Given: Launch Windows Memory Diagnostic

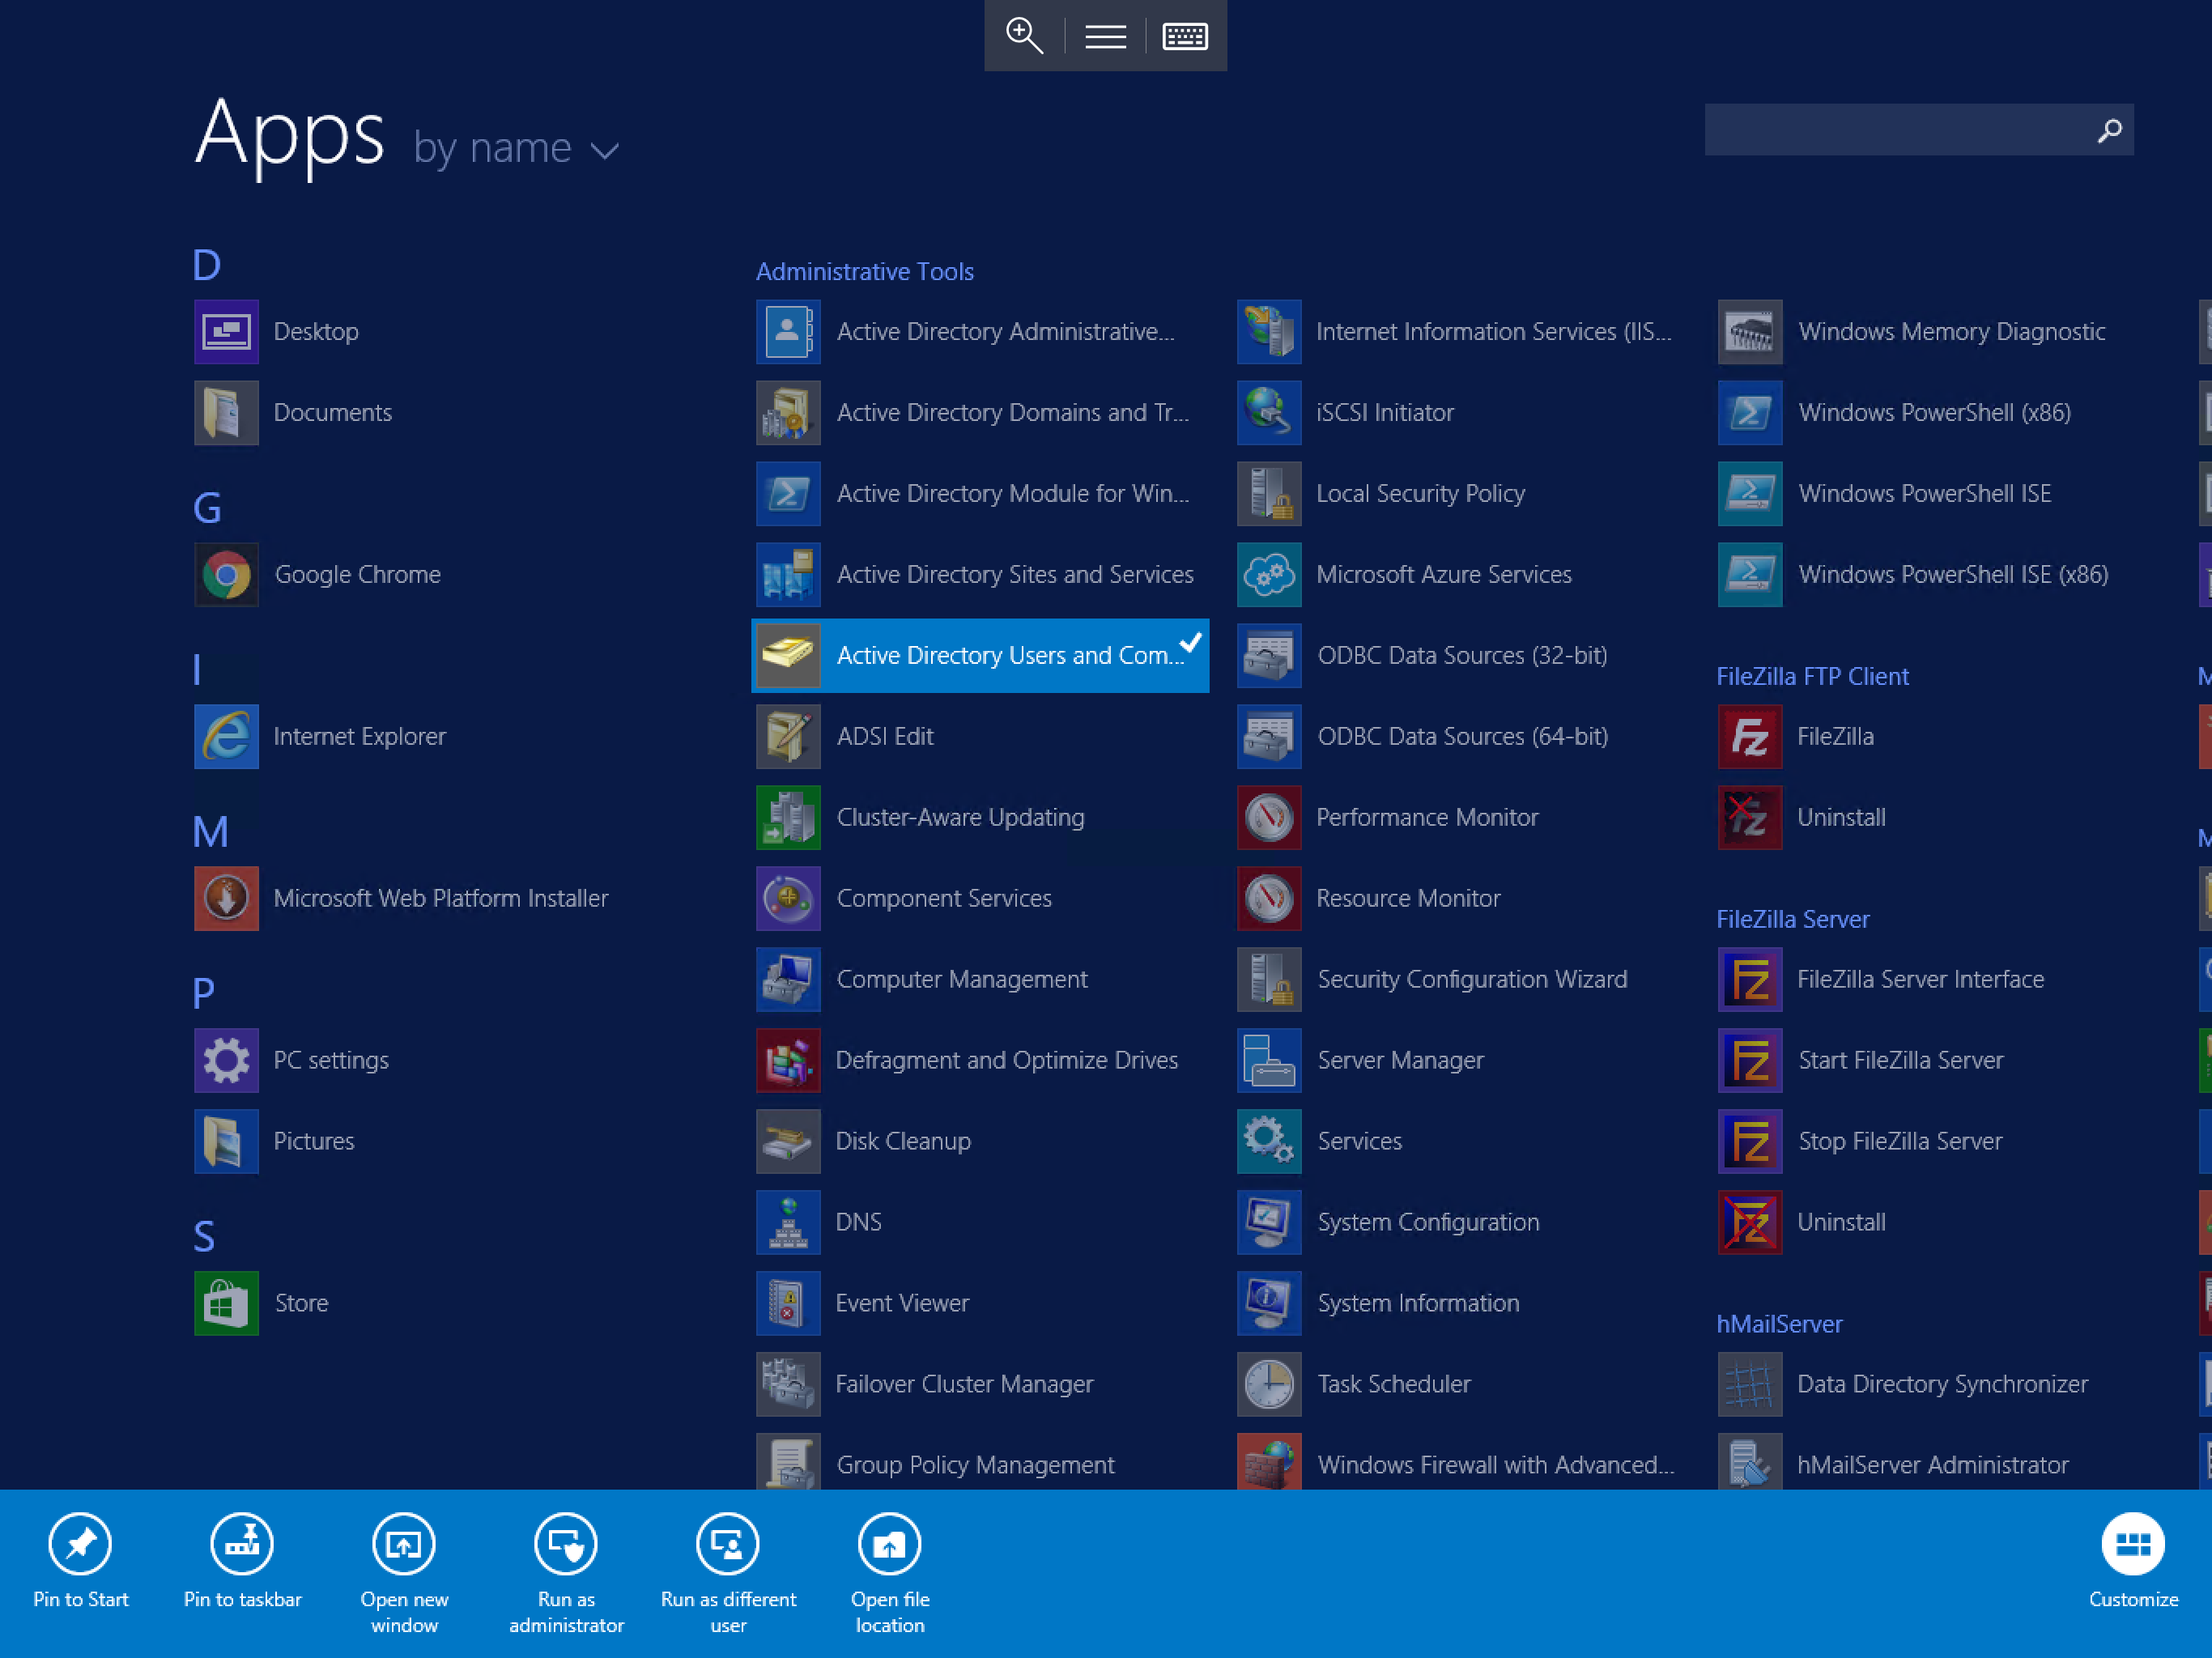Looking at the screenshot, I should [x=1942, y=332].
